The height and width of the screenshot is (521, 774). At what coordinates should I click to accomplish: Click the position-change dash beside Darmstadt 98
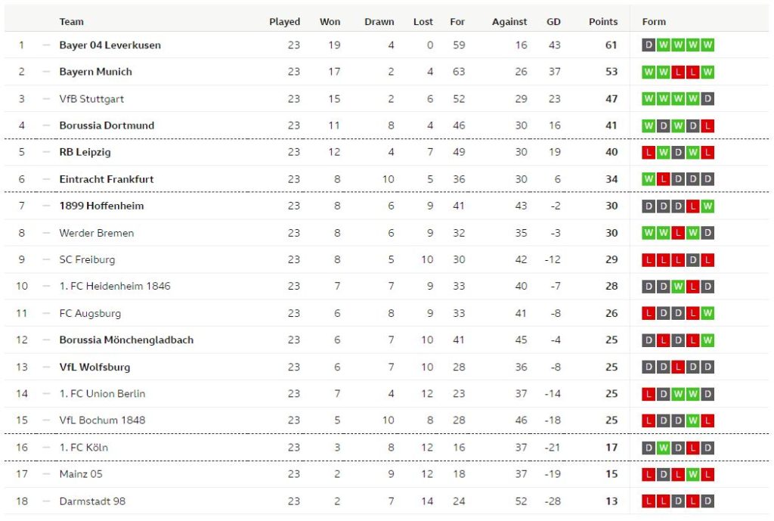point(47,501)
